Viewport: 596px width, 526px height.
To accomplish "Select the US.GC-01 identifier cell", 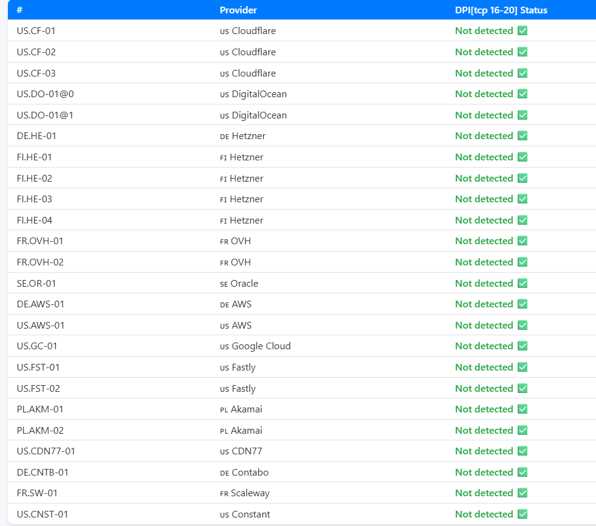I will point(37,346).
